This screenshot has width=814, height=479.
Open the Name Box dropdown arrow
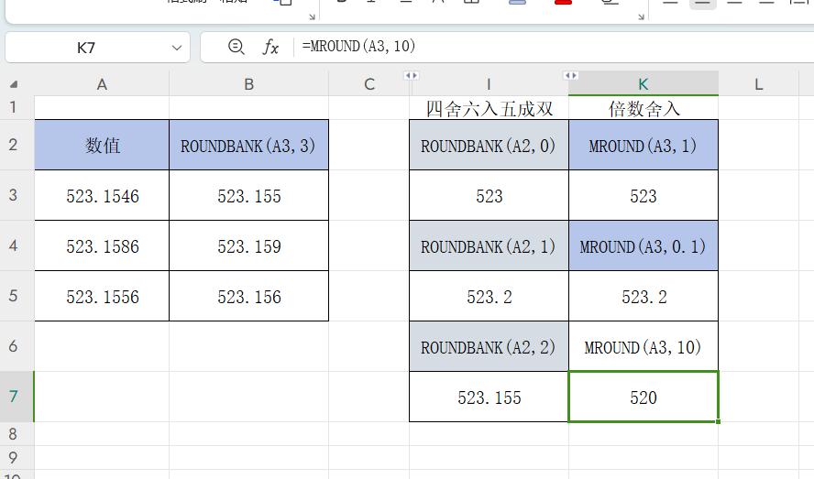(177, 48)
